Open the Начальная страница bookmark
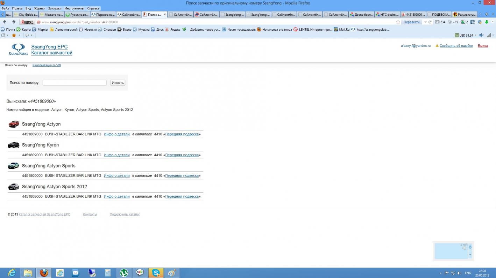 click(x=275, y=30)
